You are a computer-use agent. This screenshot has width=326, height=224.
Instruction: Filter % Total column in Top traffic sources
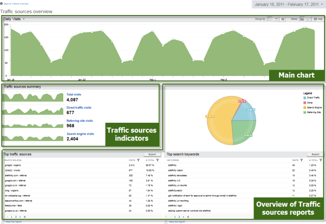point(157,160)
